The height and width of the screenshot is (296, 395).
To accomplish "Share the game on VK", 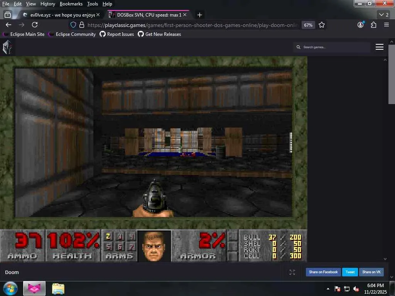I will 371,272.
